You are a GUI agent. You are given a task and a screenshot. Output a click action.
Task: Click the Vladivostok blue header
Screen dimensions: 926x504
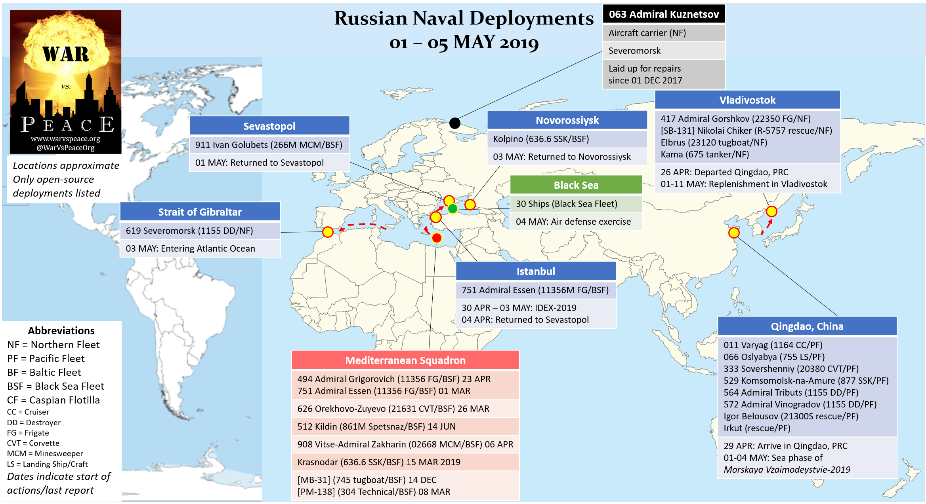(747, 100)
